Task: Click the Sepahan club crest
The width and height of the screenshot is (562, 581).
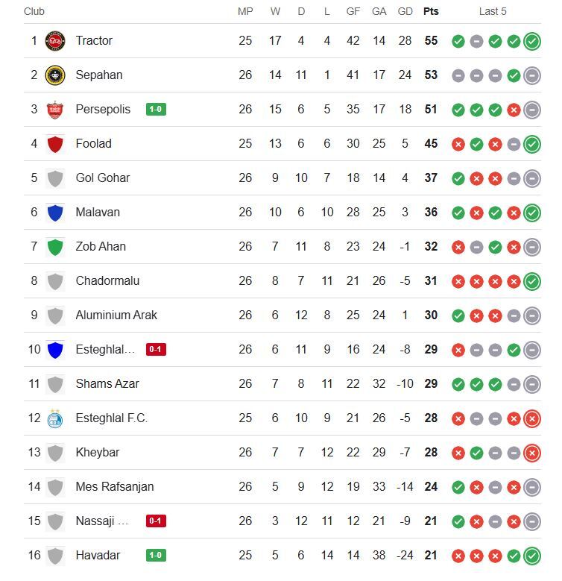Action: point(55,75)
